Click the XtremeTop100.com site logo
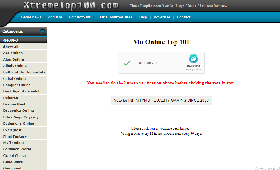 coord(71,5)
